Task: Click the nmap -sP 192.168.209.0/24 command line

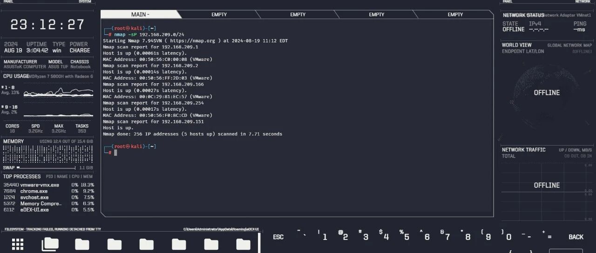Action: 149,34
